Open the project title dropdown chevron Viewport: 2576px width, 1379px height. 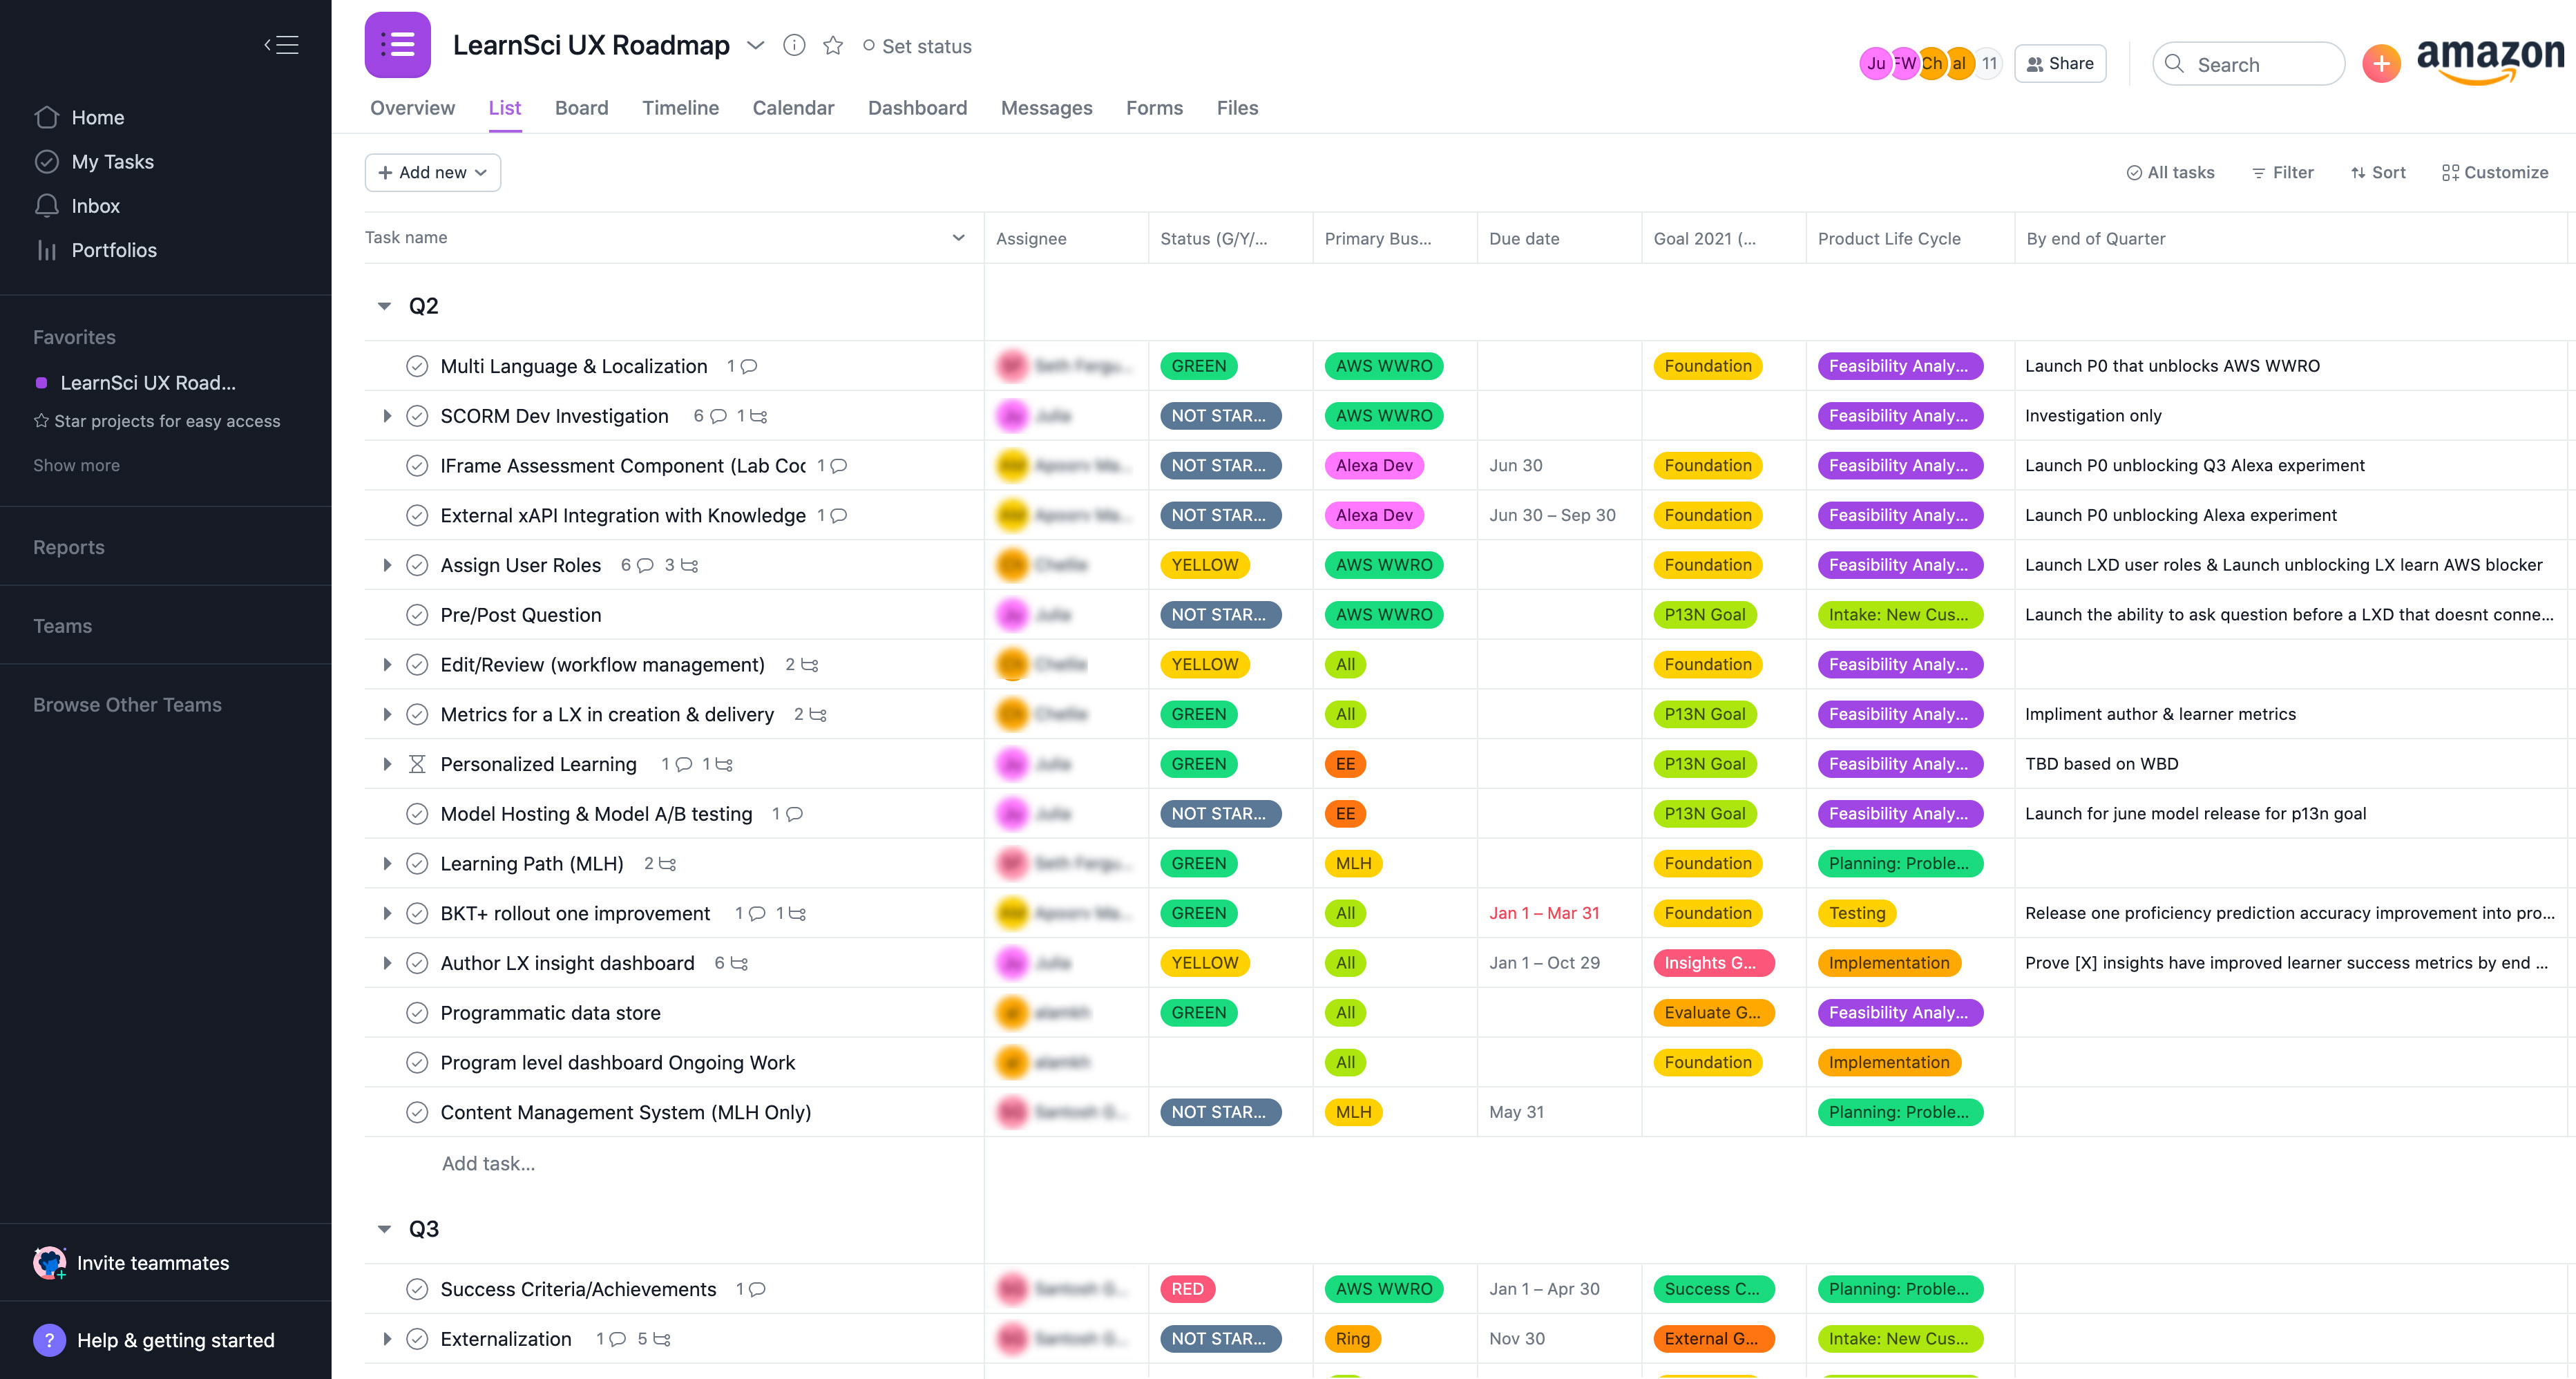756,45
